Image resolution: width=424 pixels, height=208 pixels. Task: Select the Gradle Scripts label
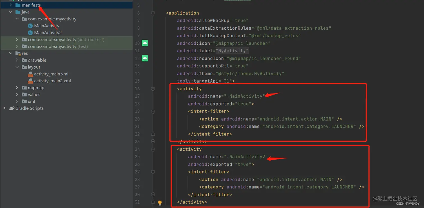click(x=29, y=108)
